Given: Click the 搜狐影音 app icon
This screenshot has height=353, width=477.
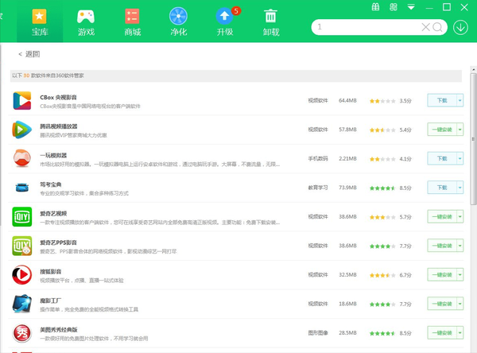Looking at the screenshot, I should pos(22,275).
